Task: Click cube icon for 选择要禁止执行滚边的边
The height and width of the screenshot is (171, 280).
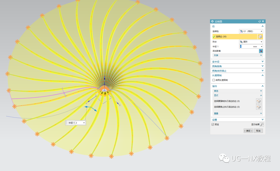Action: [259, 107]
